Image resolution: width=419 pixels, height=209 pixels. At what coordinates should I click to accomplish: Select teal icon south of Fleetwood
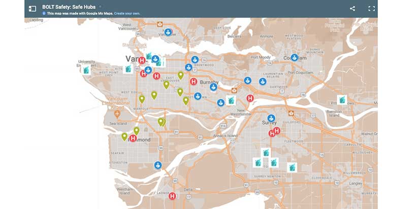click(x=292, y=166)
